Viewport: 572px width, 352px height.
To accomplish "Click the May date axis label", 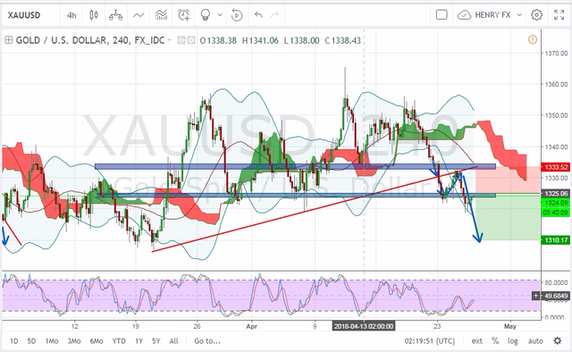I will point(510,326).
